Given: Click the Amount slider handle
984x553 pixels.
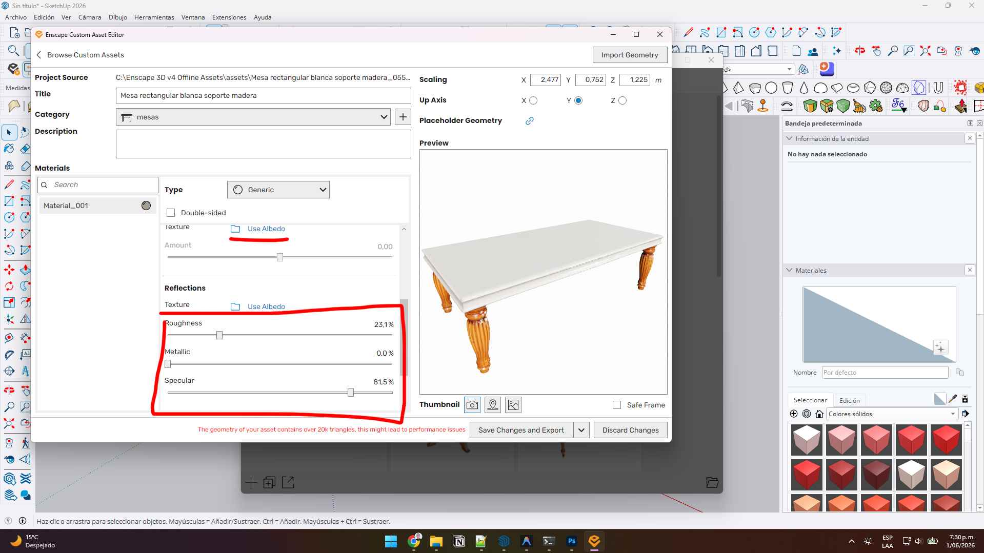Looking at the screenshot, I should (x=280, y=257).
